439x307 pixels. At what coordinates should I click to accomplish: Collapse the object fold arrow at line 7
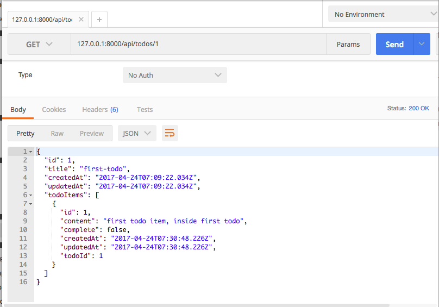[31, 204]
